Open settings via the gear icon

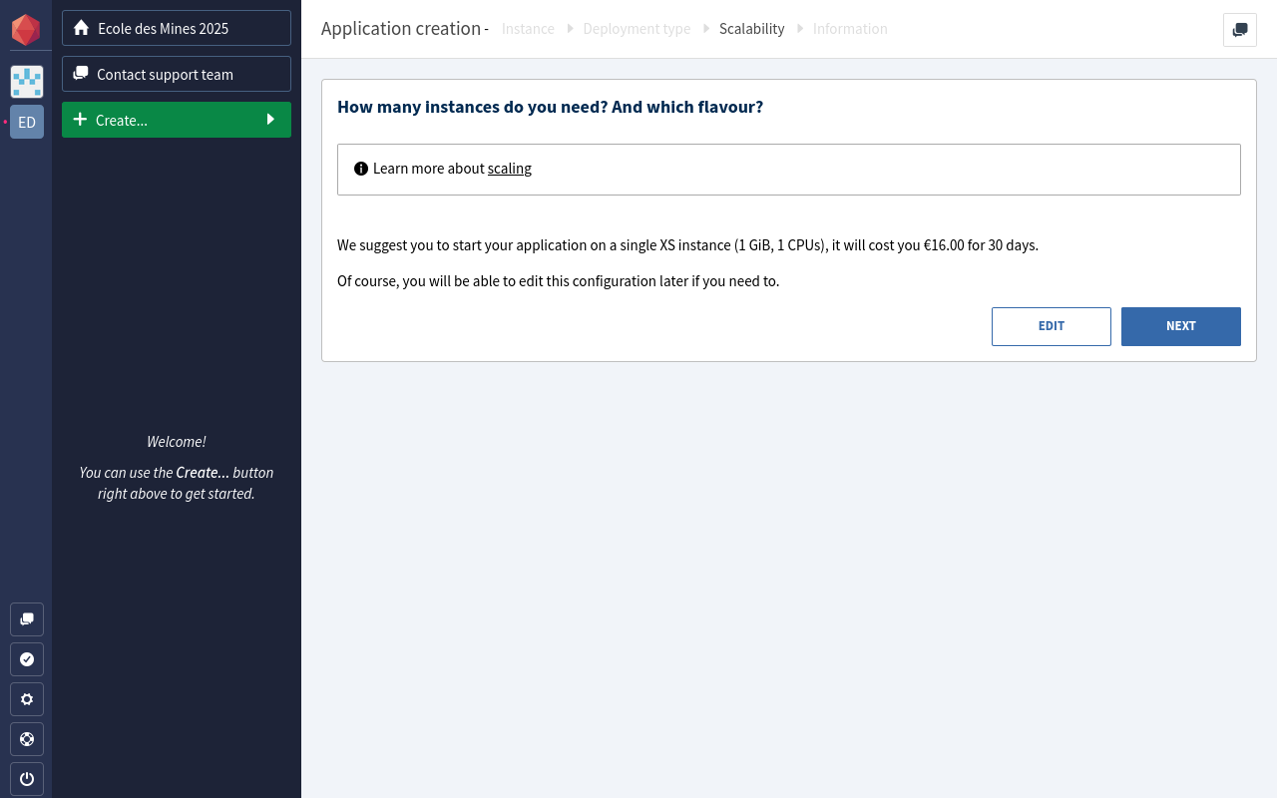[x=27, y=699]
